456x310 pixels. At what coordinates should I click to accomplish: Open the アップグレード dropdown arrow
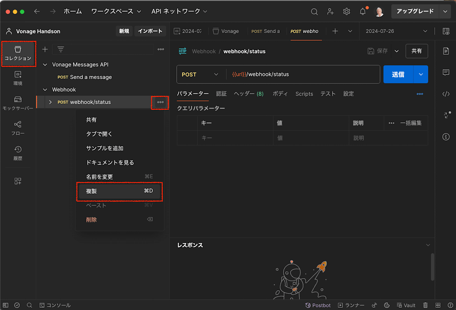click(445, 11)
